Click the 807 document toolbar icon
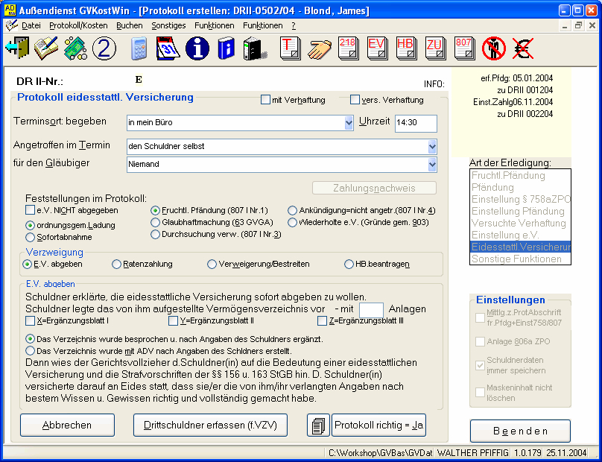The width and height of the screenshot is (602, 462). click(463, 48)
